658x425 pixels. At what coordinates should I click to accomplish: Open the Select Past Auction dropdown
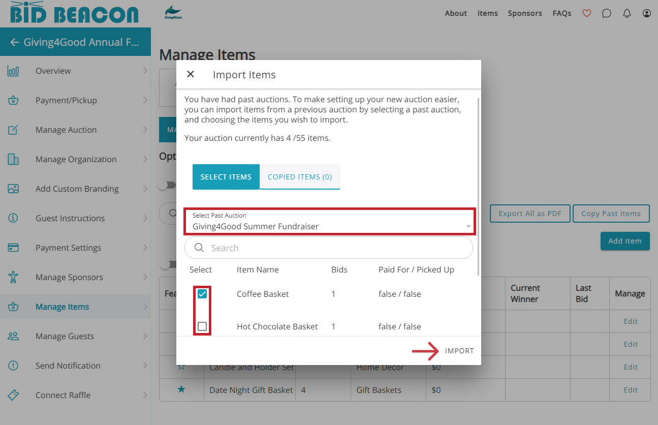(330, 222)
